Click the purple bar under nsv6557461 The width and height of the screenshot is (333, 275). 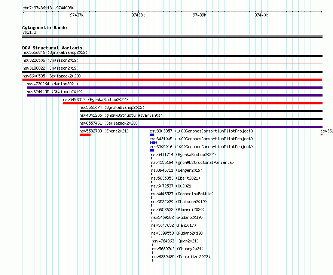click(201, 127)
